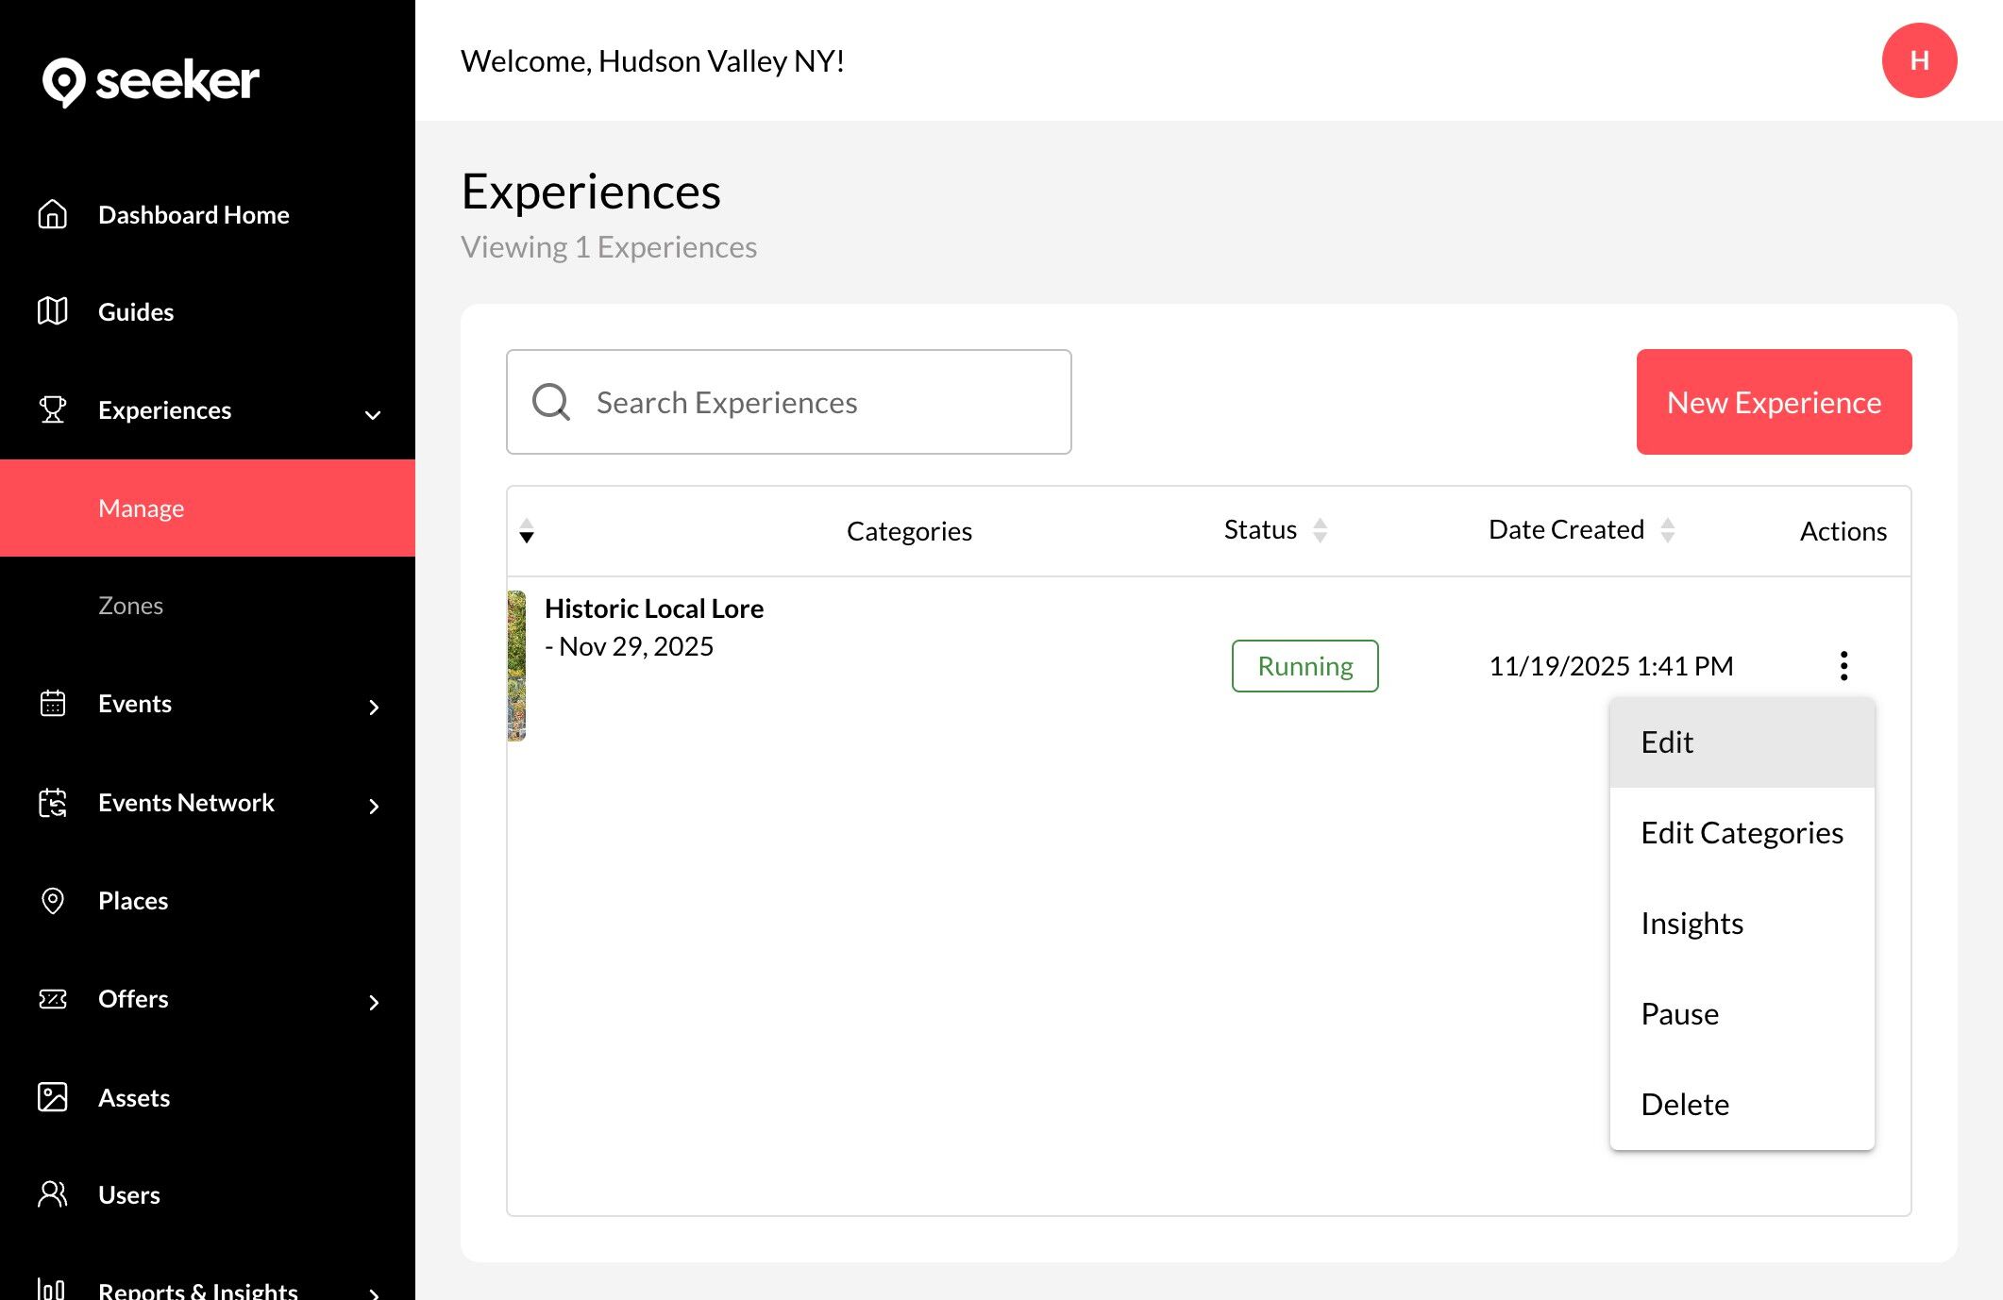Click the Assets image icon
2003x1300 pixels.
click(53, 1097)
